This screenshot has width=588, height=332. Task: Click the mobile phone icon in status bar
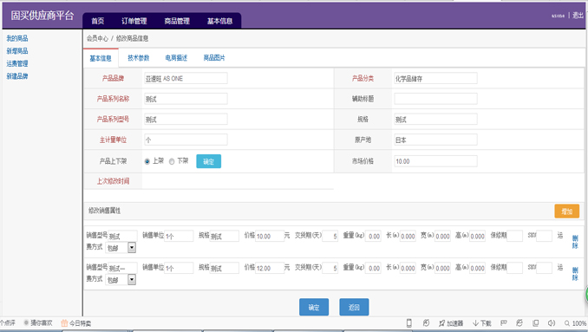(408, 323)
